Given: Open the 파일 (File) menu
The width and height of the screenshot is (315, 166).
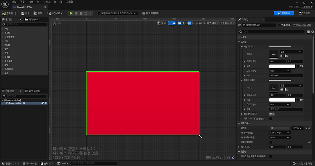Looking at the screenshot, I should coord(14,2).
